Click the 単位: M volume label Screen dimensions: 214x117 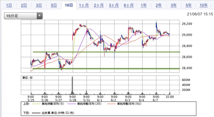point(27,78)
